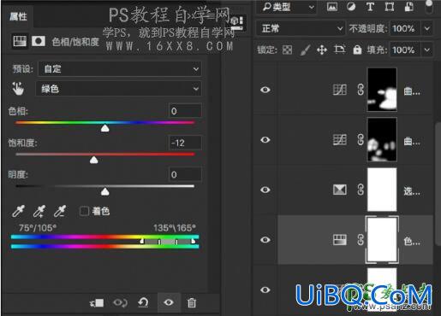Filter layers by shape layers icon
Viewport: 441px width, 316px height.
390,7
